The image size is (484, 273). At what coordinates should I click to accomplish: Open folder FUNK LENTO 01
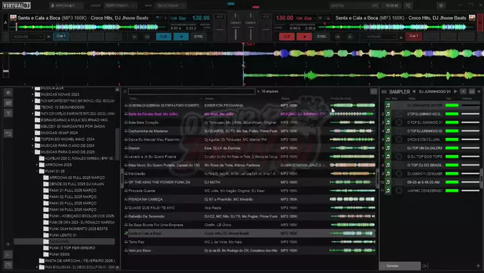(x=63, y=235)
